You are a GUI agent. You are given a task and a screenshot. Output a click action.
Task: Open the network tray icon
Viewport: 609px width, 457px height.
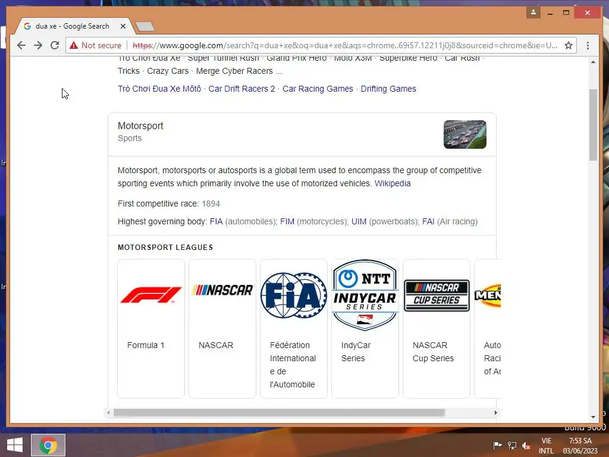[x=512, y=445]
